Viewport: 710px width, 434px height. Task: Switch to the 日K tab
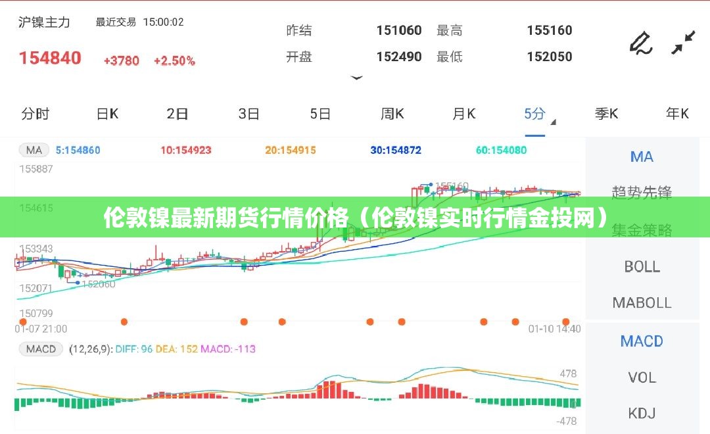107,114
